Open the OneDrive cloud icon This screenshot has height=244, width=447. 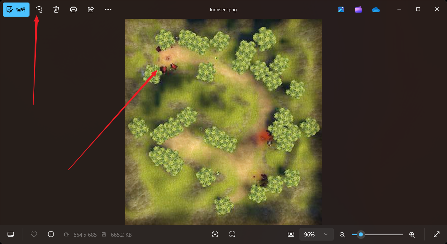[376, 9]
